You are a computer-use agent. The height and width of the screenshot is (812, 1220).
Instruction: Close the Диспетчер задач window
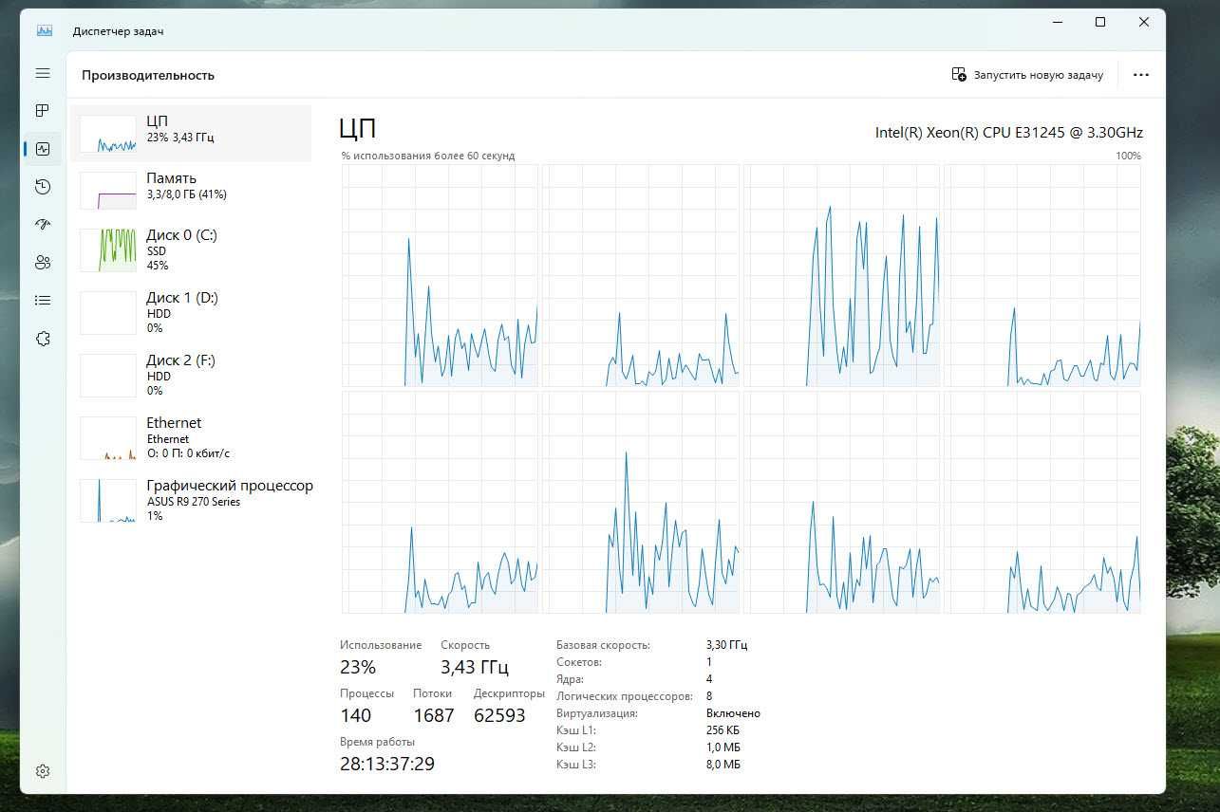click(1144, 22)
